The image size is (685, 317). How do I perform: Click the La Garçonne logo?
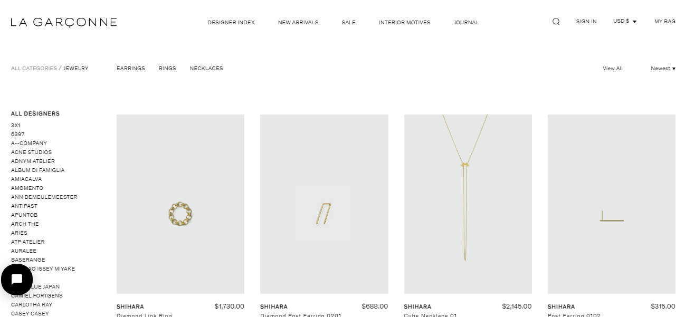pyautogui.click(x=64, y=22)
